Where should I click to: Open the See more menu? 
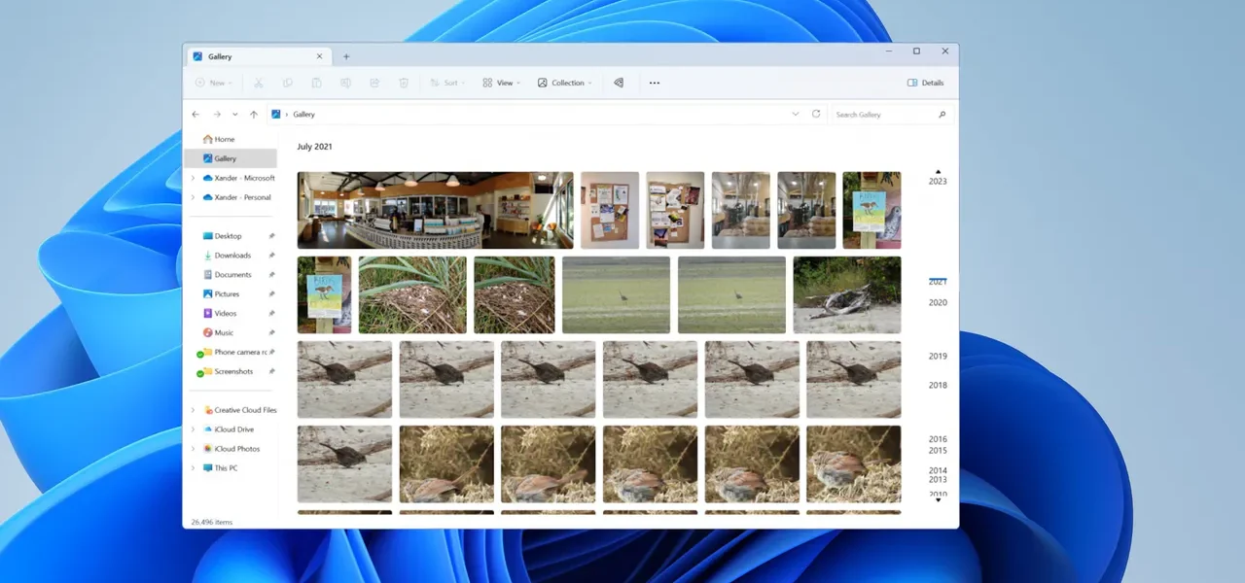tap(654, 83)
